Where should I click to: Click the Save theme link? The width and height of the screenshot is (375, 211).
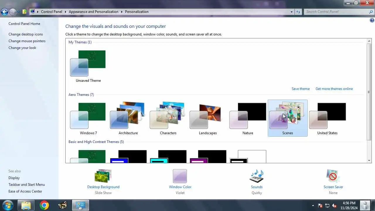coord(301,89)
